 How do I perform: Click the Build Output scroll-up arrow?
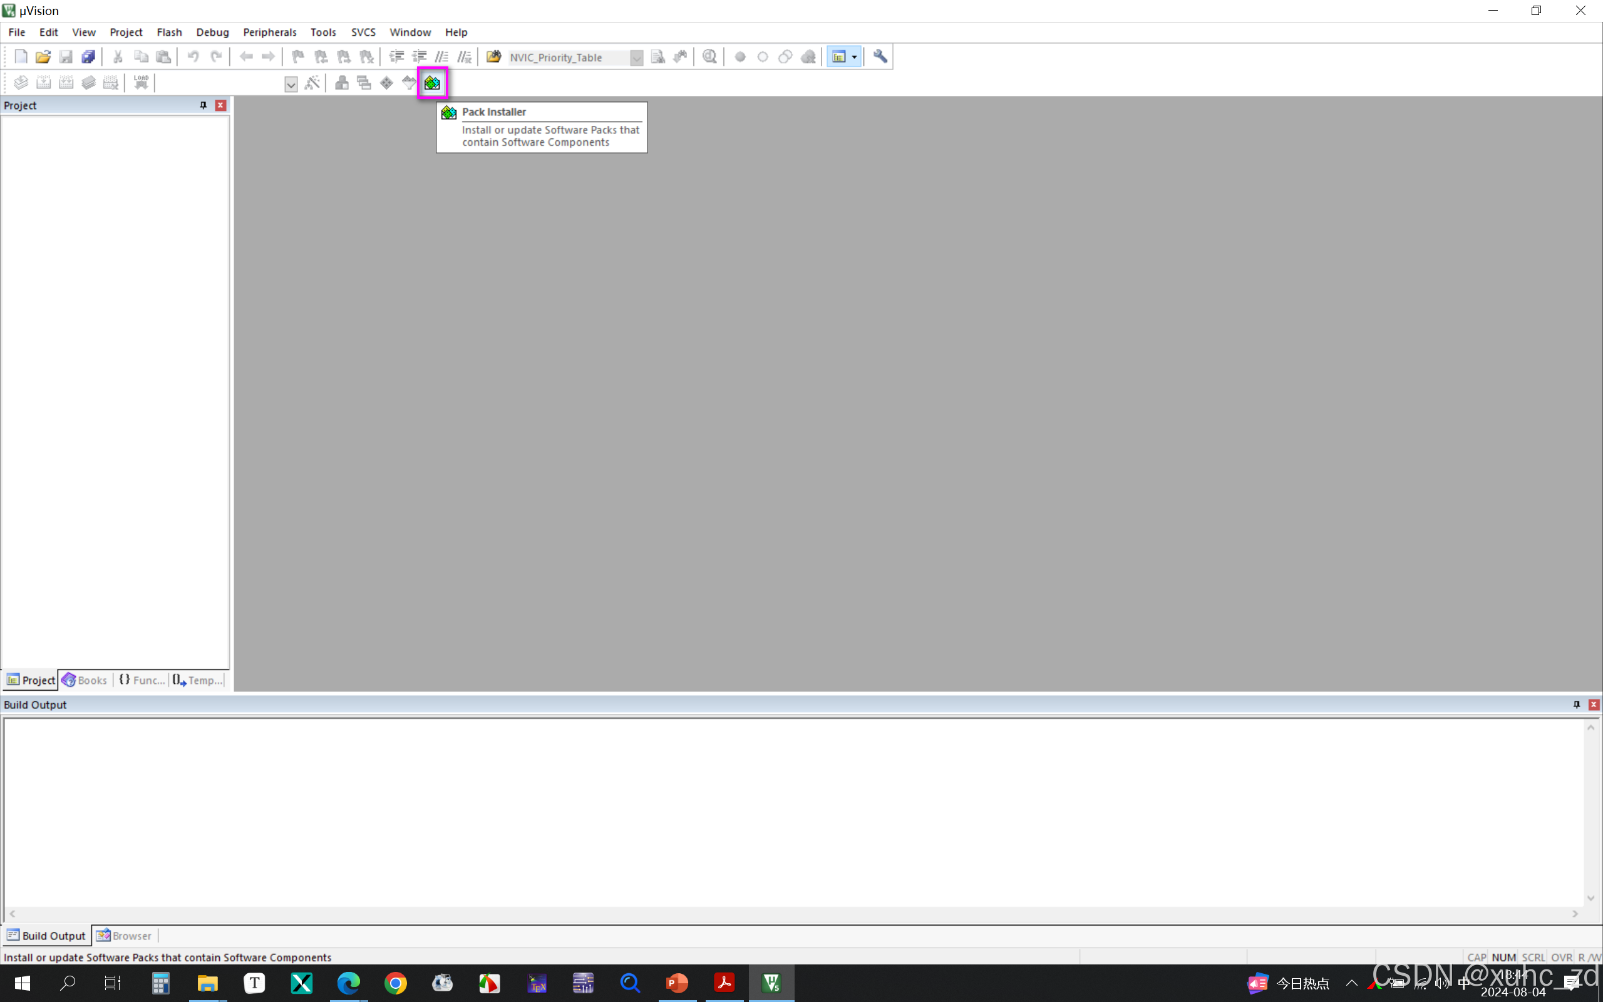(x=1591, y=728)
